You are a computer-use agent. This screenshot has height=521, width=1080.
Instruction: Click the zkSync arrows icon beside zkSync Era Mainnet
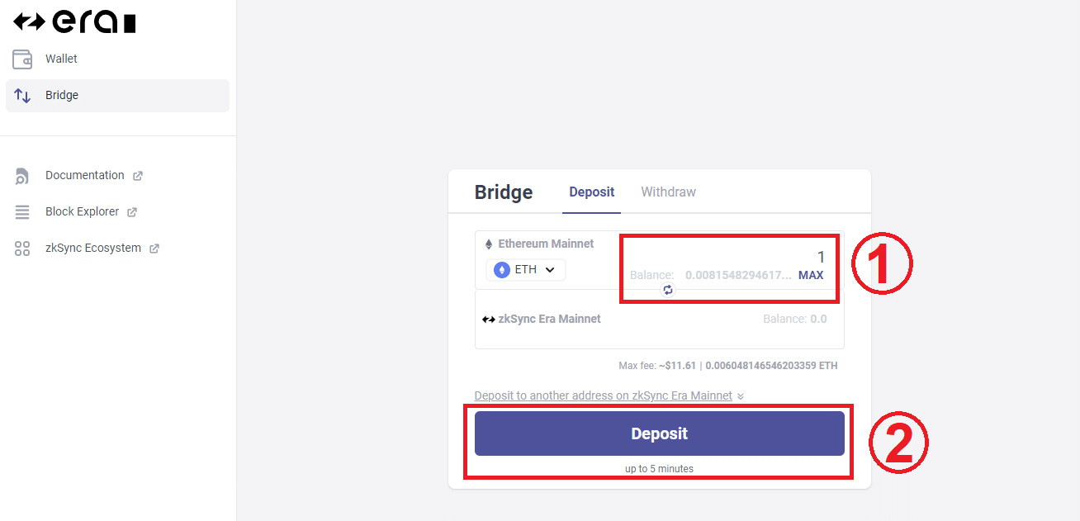pos(488,318)
